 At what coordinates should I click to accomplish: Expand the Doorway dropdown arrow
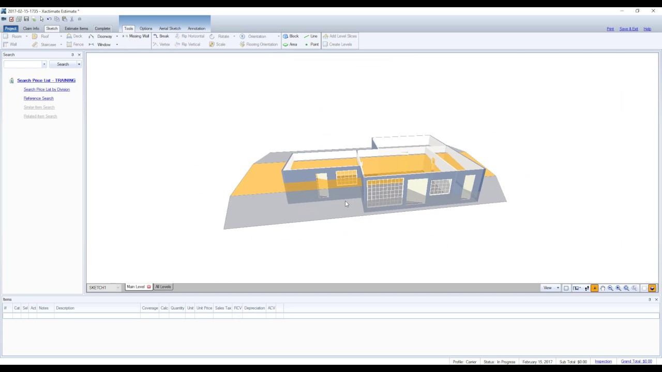117,36
